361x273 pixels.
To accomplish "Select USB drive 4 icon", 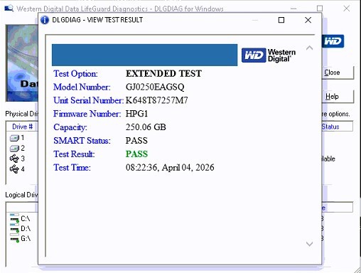I will coord(14,169).
